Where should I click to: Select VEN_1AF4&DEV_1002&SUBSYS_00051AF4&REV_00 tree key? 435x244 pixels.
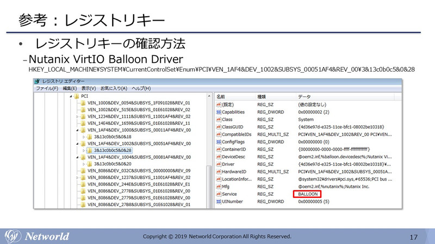(139, 144)
